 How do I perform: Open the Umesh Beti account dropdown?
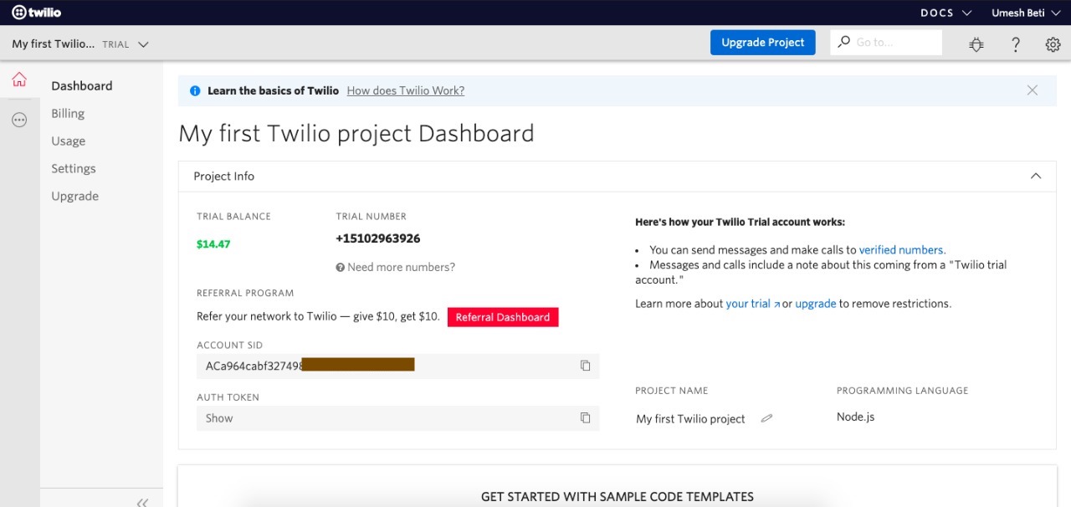click(x=1026, y=12)
